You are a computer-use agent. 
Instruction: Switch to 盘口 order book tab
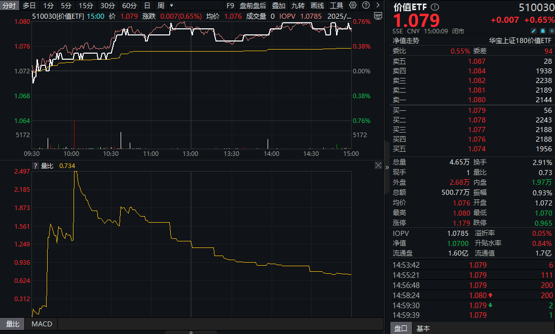[x=401, y=328]
